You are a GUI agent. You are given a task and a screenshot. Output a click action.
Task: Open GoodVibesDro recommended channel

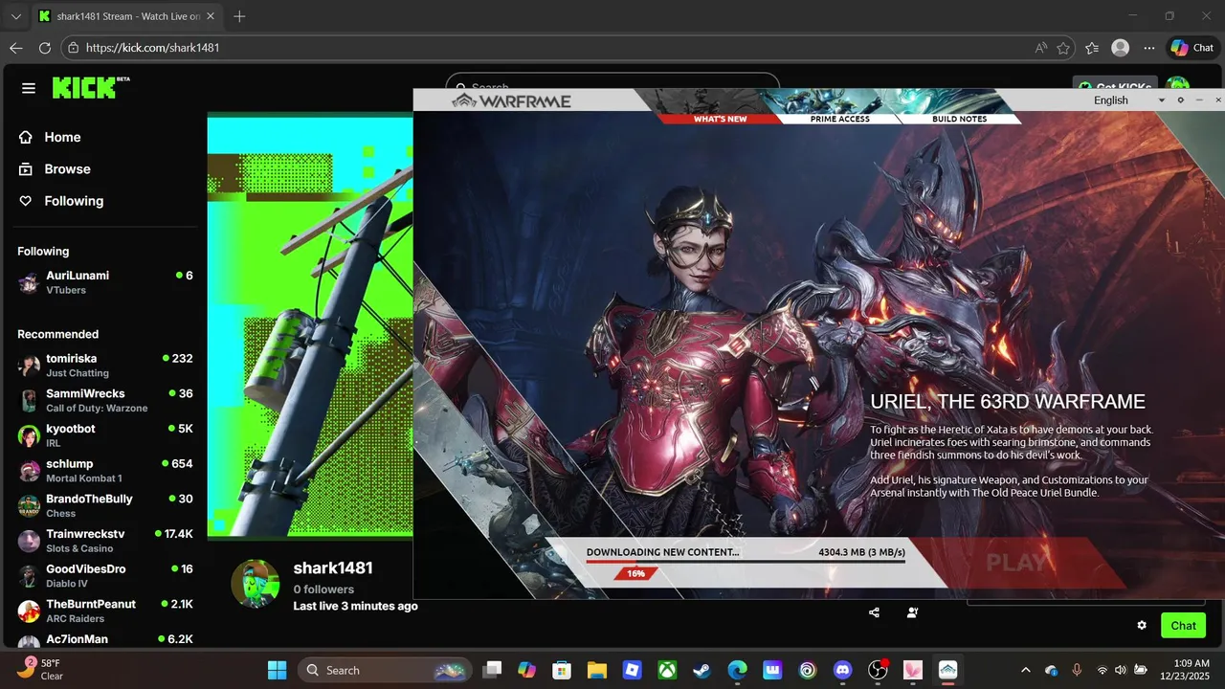tap(105, 576)
